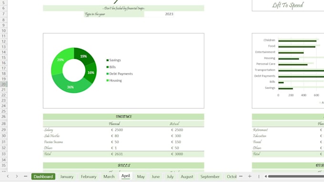Click Personal Care label in bar chart
Image resolution: width=324 pixels, height=182 pixels.
coord(266,64)
